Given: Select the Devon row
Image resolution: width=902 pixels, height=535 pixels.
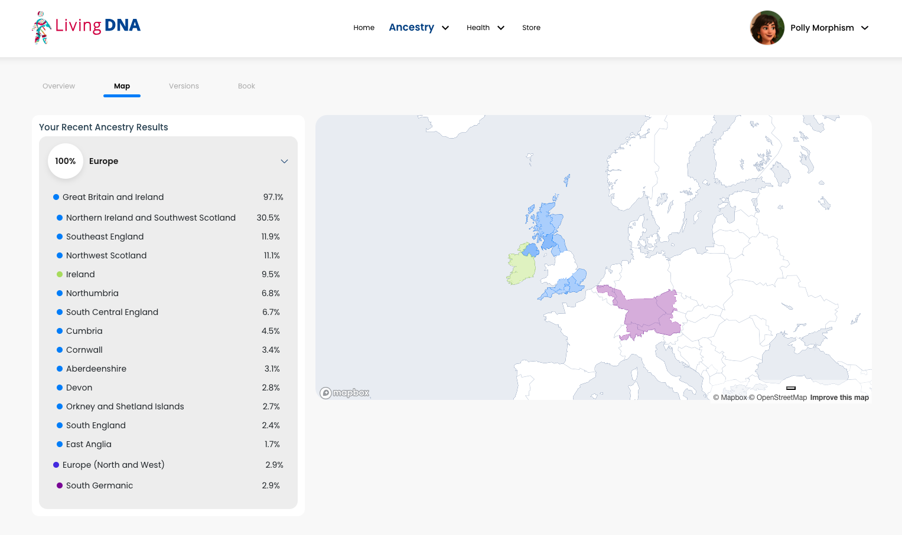Looking at the screenshot, I should 168,388.
